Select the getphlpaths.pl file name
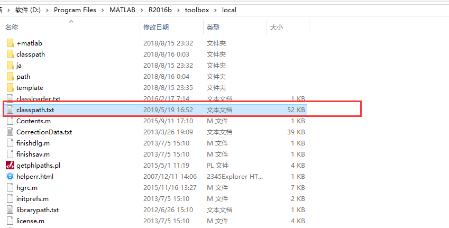The image size is (449, 228). [x=39, y=165]
